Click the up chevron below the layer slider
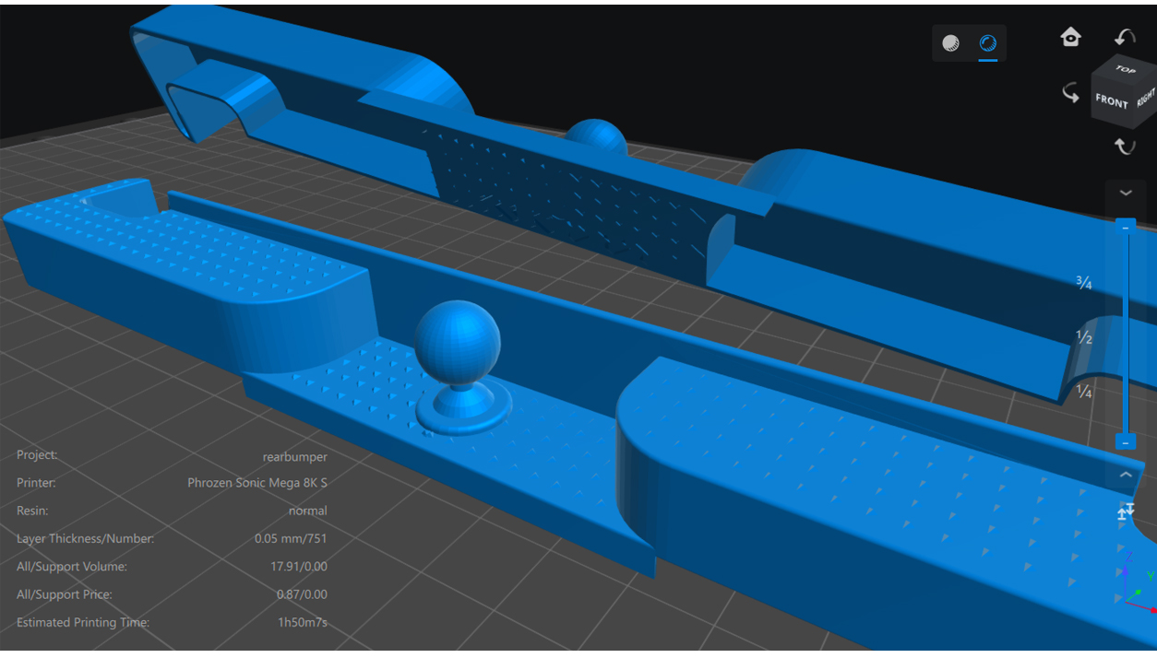 click(1126, 475)
